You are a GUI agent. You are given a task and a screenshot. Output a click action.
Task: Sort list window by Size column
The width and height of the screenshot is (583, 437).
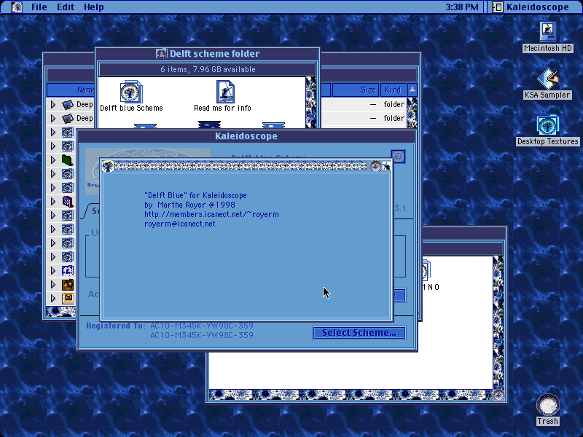[356, 90]
